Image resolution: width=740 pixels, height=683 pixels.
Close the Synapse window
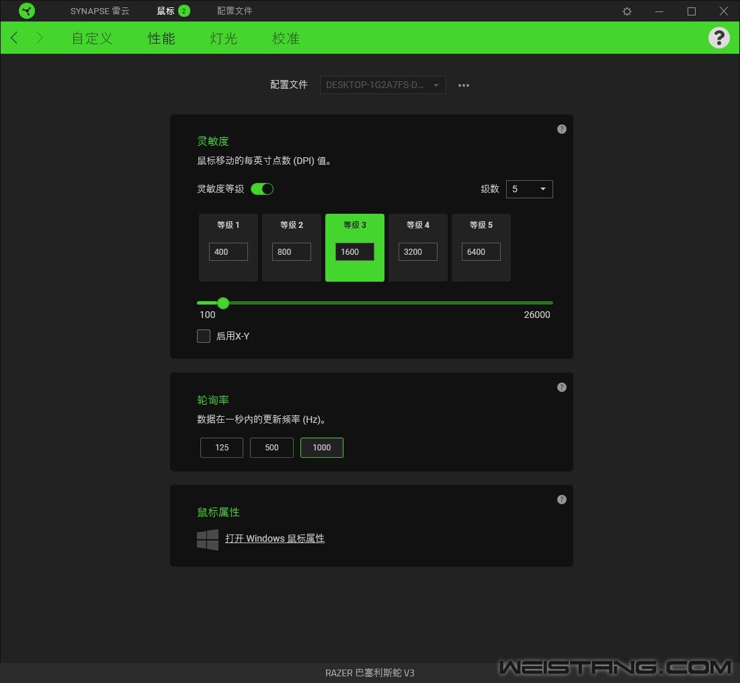pos(723,11)
